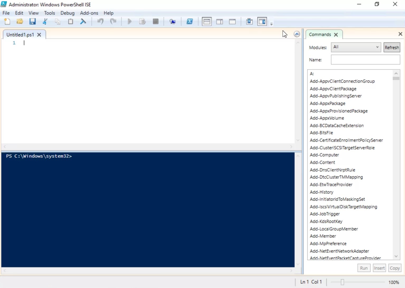The width and height of the screenshot is (405, 288).
Task: Toggle the Show Command Add-on pane
Action: click(x=262, y=21)
